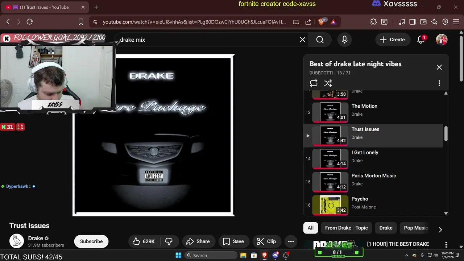Open YouTube notifications bell
This screenshot has height=261, width=464.
(x=421, y=40)
